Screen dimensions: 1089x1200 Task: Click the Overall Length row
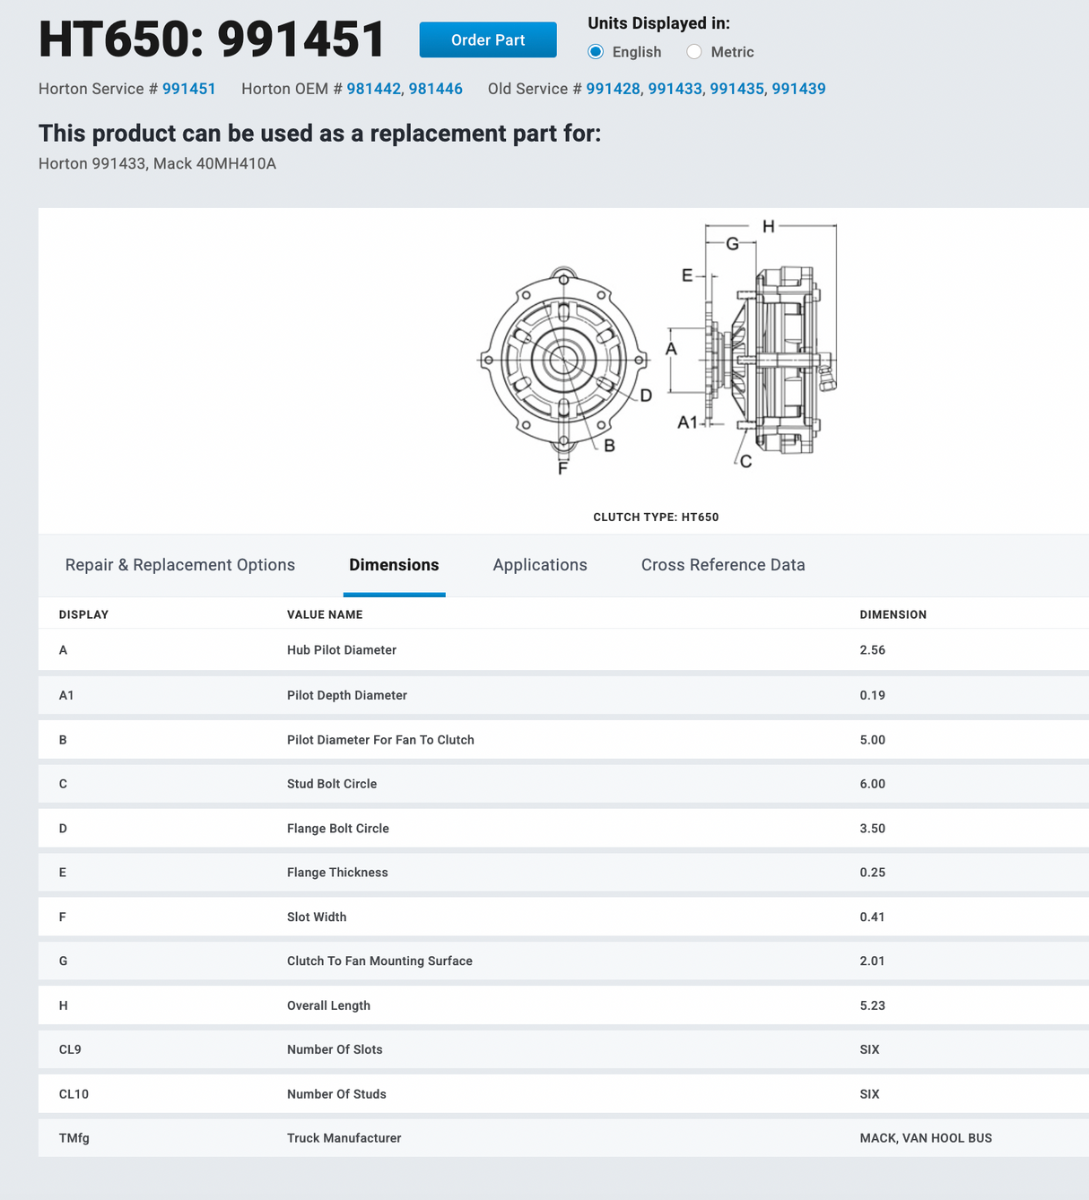click(x=563, y=1005)
